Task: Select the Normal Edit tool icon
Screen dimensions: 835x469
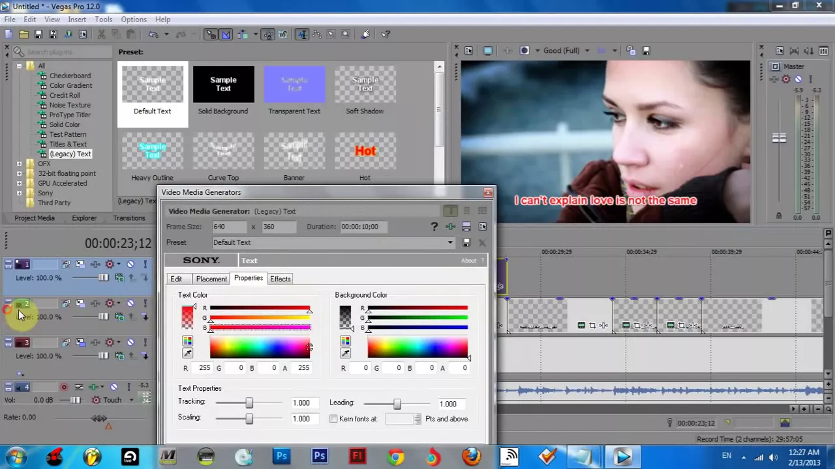Action: [x=302, y=35]
